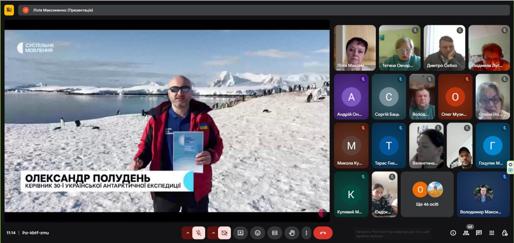Click Тарас Гне... participant tile

[388, 145]
